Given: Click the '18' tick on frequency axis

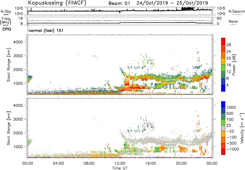Looking at the screenshot, I should [20, 18].
